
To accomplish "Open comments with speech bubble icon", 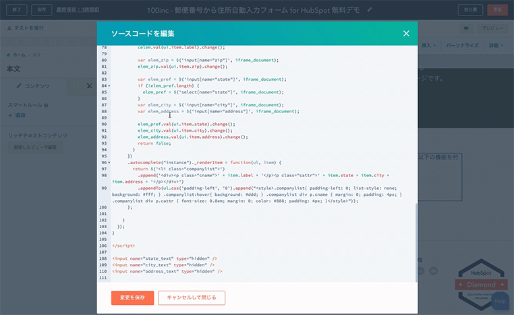I will point(466,28).
